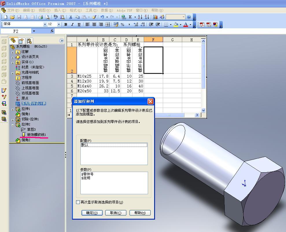Toggle Bold formatting
This screenshot has width=286, height=232.
[66, 24]
